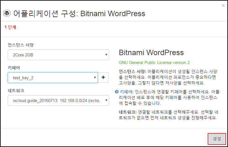Click the 키페어 help text paragraph
Viewport: 228px width, 147px height.
pos(169,97)
